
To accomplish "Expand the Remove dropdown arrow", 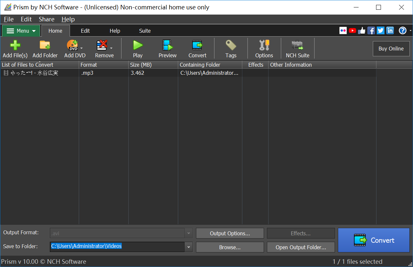I will [111, 48].
